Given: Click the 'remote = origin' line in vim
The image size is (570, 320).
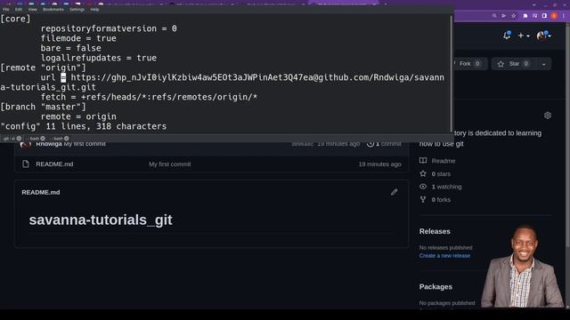Looking at the screenshot, I should (x=78, y=116).
